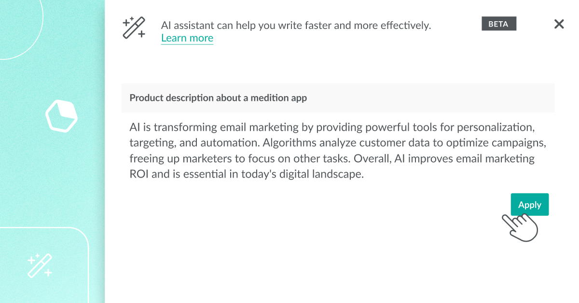Click 'freeing up marketers' in the paragraph
The height and width of the screenshot is (303, 579).
(176, 159)
